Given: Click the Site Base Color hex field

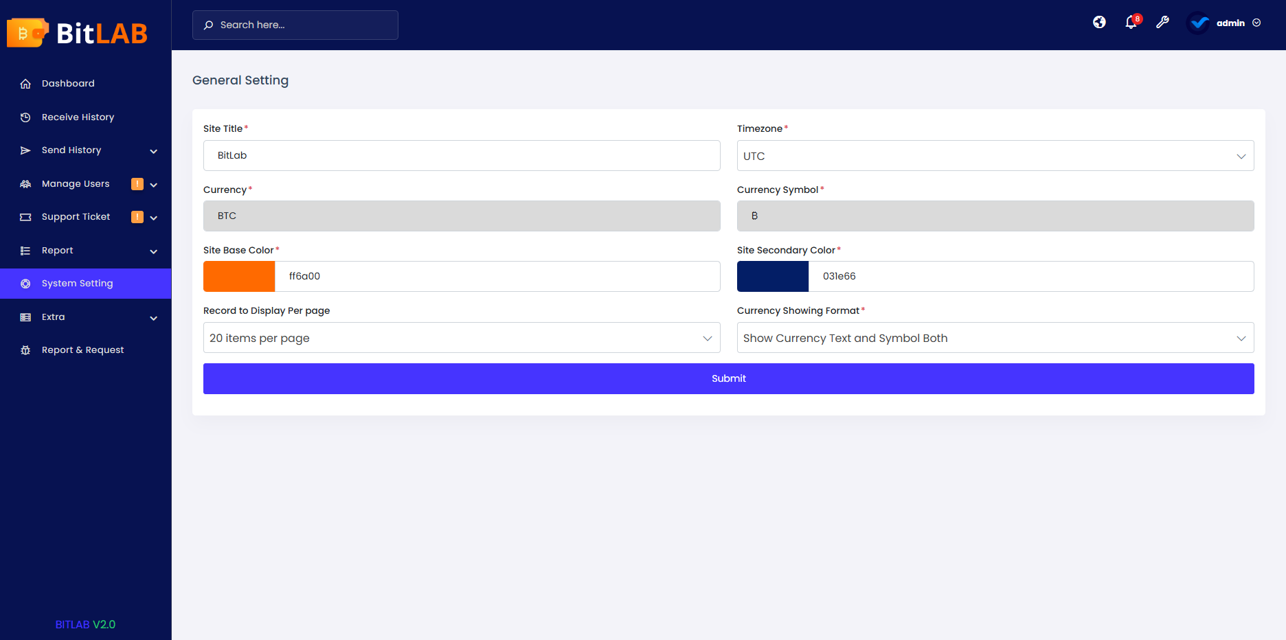Looking at the screenshot, I should point(497,276).
